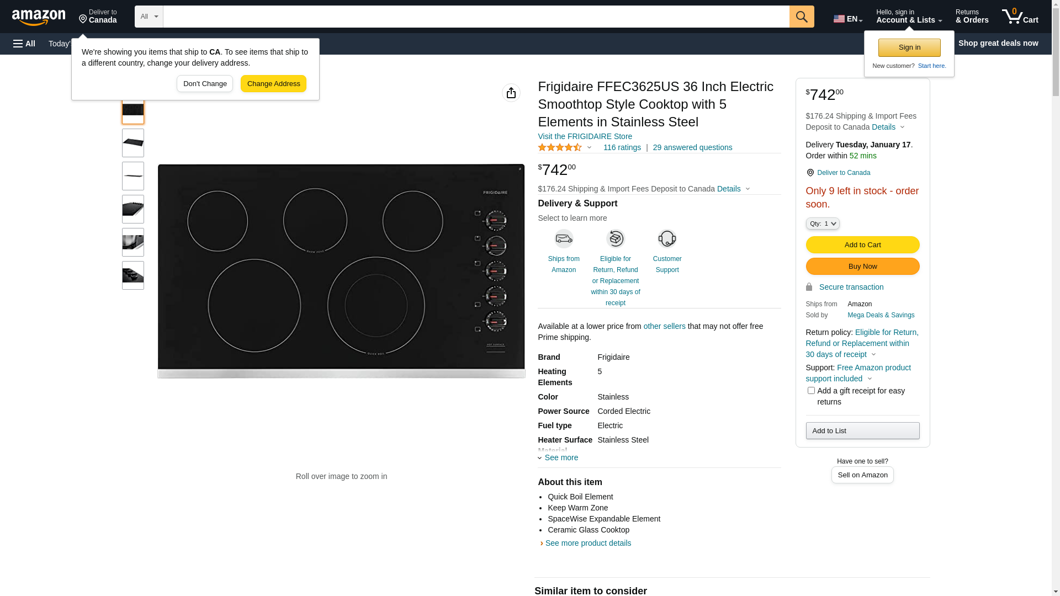
Task: Select the second product thumbnail image
Action: 133,143
